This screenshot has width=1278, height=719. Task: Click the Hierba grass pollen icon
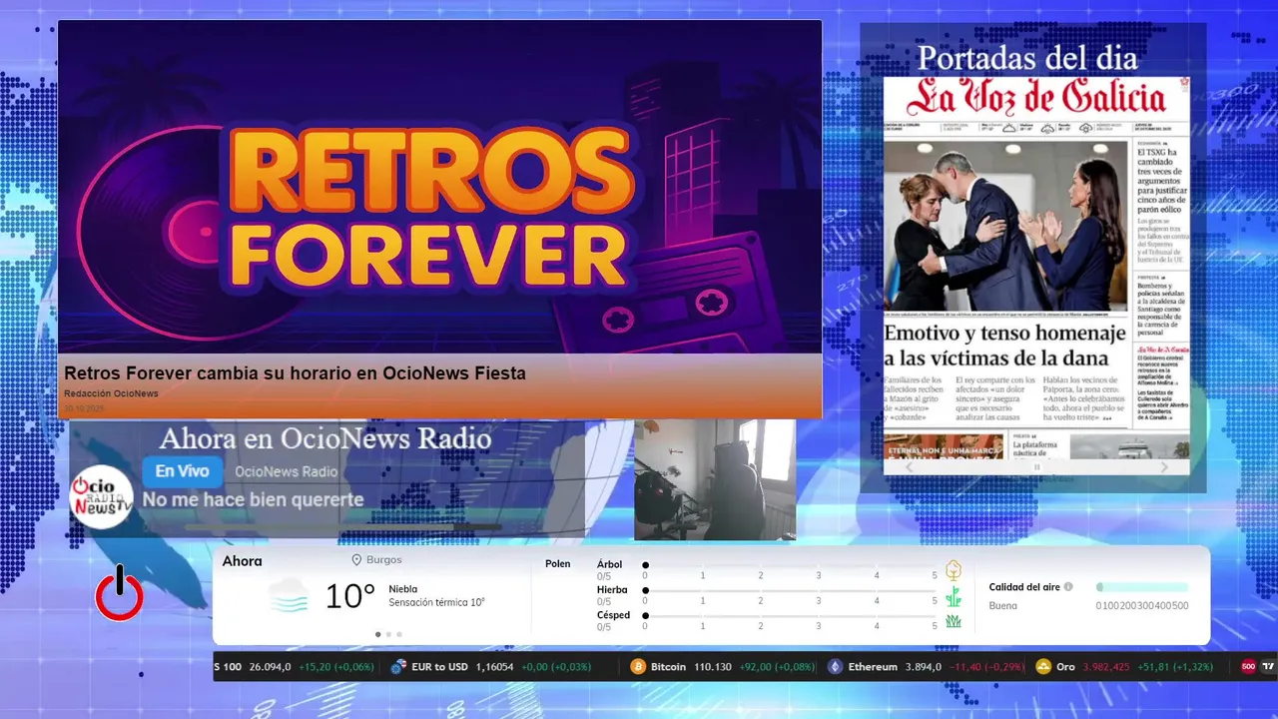954,596
